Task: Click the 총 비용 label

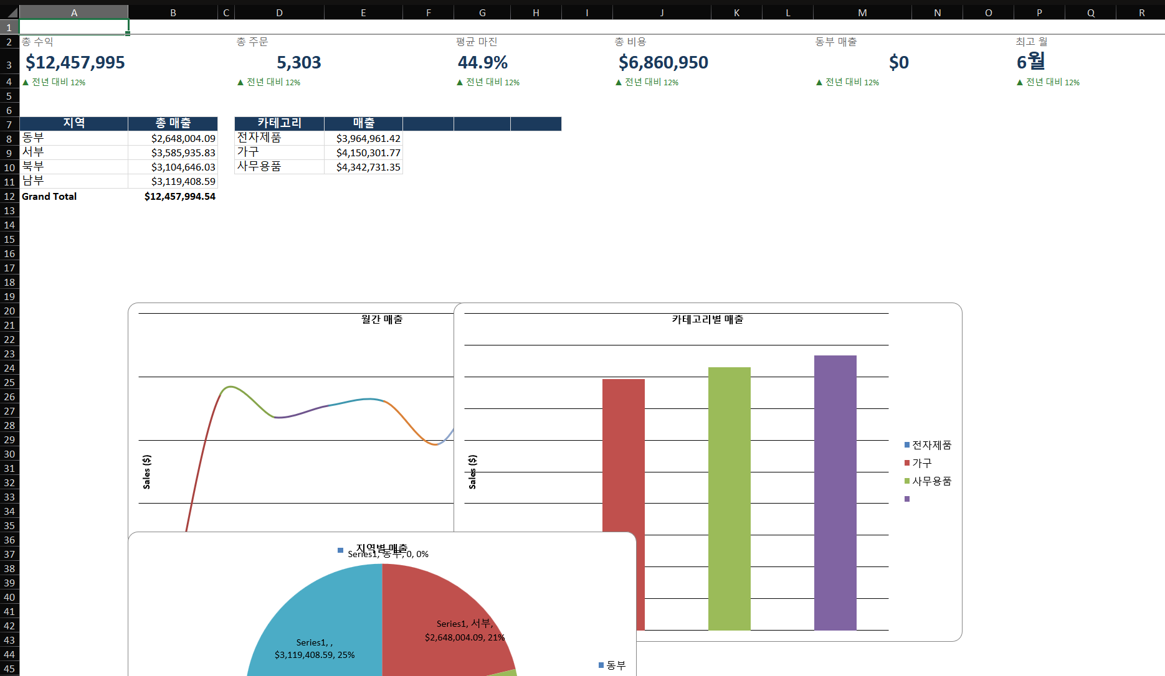Action: tap(630, 42)
